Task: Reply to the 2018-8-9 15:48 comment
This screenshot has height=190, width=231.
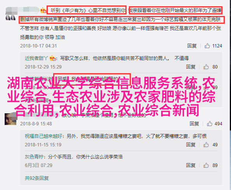Action: click(194, 123)
